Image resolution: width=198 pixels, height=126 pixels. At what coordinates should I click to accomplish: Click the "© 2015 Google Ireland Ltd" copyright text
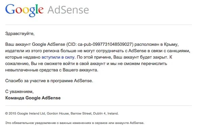[25, 114]
